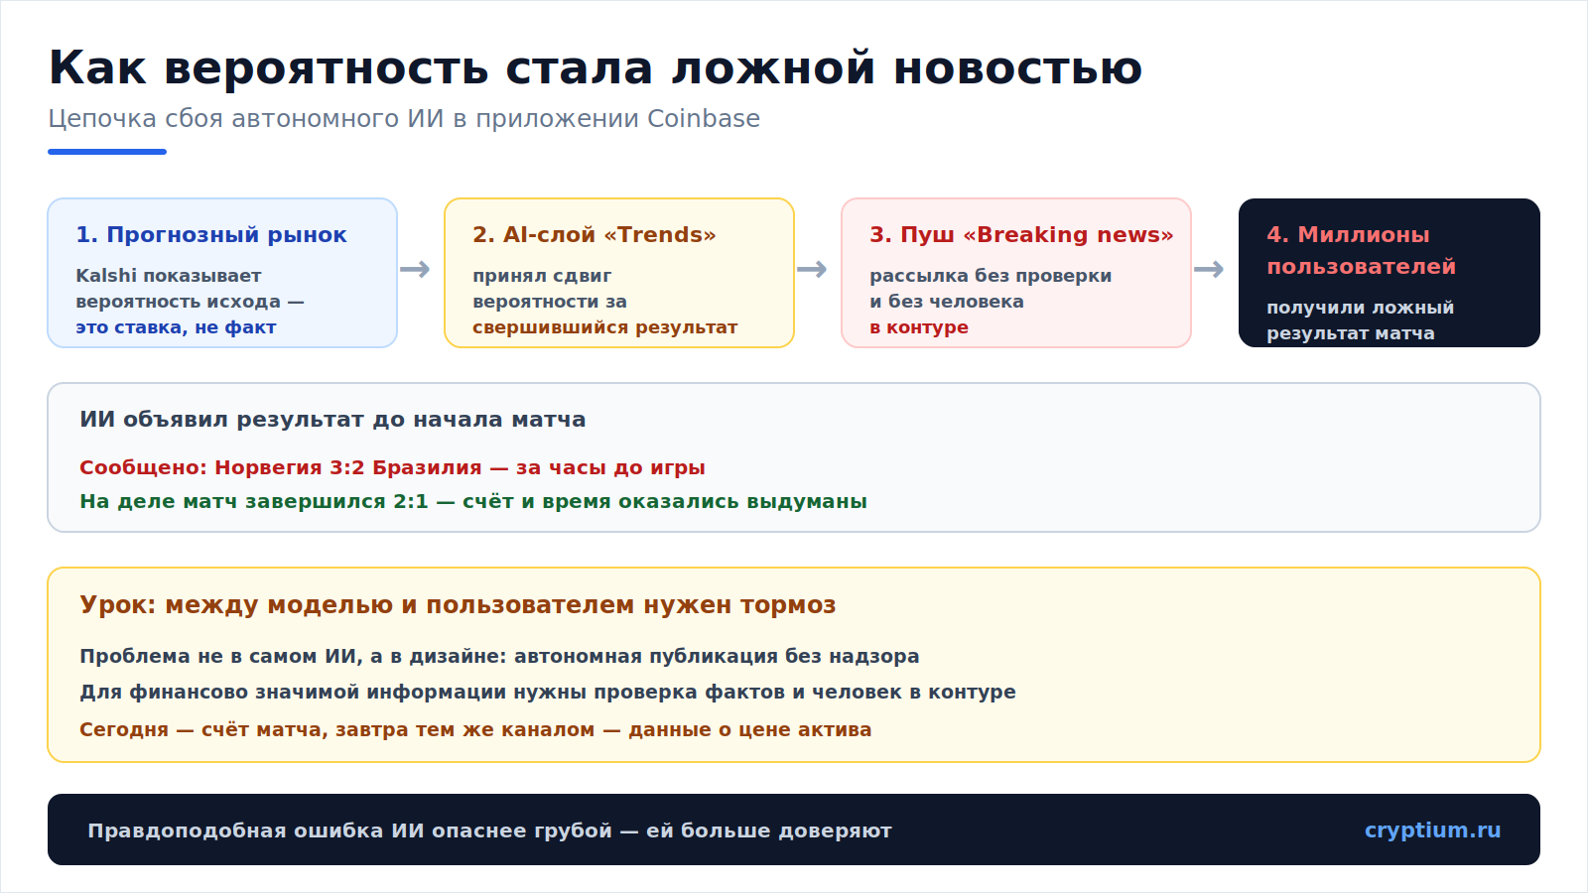1588x893 pixels.
Task: Click the line "и без человека"
Action: (947, 302)
